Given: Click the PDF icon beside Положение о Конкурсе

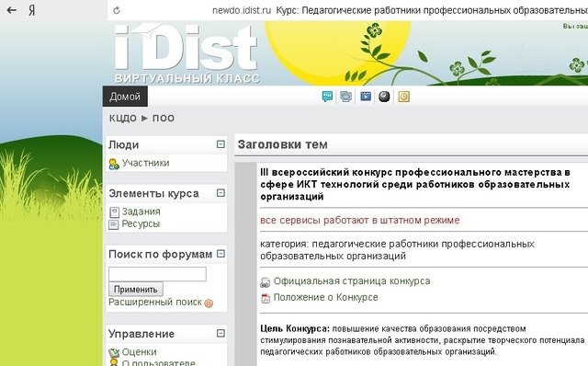Looking at the screenshot, I should tap(266, 299).
